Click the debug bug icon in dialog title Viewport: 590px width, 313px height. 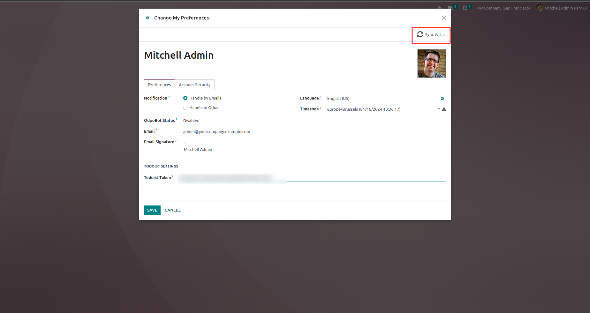pos(147,18)
